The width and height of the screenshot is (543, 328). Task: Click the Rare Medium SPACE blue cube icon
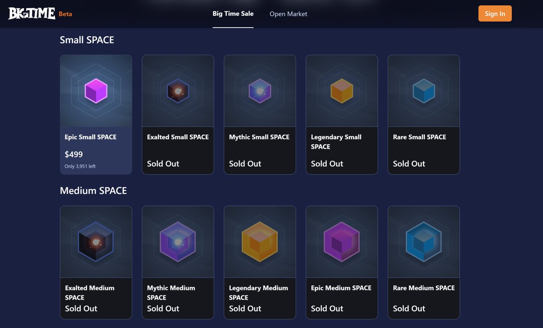pos(424,242)
